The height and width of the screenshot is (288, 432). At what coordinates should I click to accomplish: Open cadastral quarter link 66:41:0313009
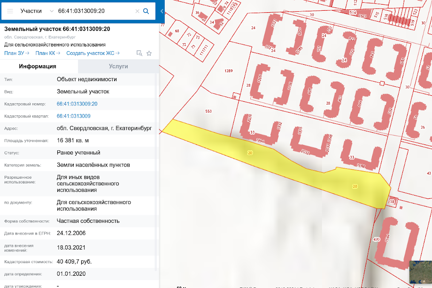click(74, 116)
